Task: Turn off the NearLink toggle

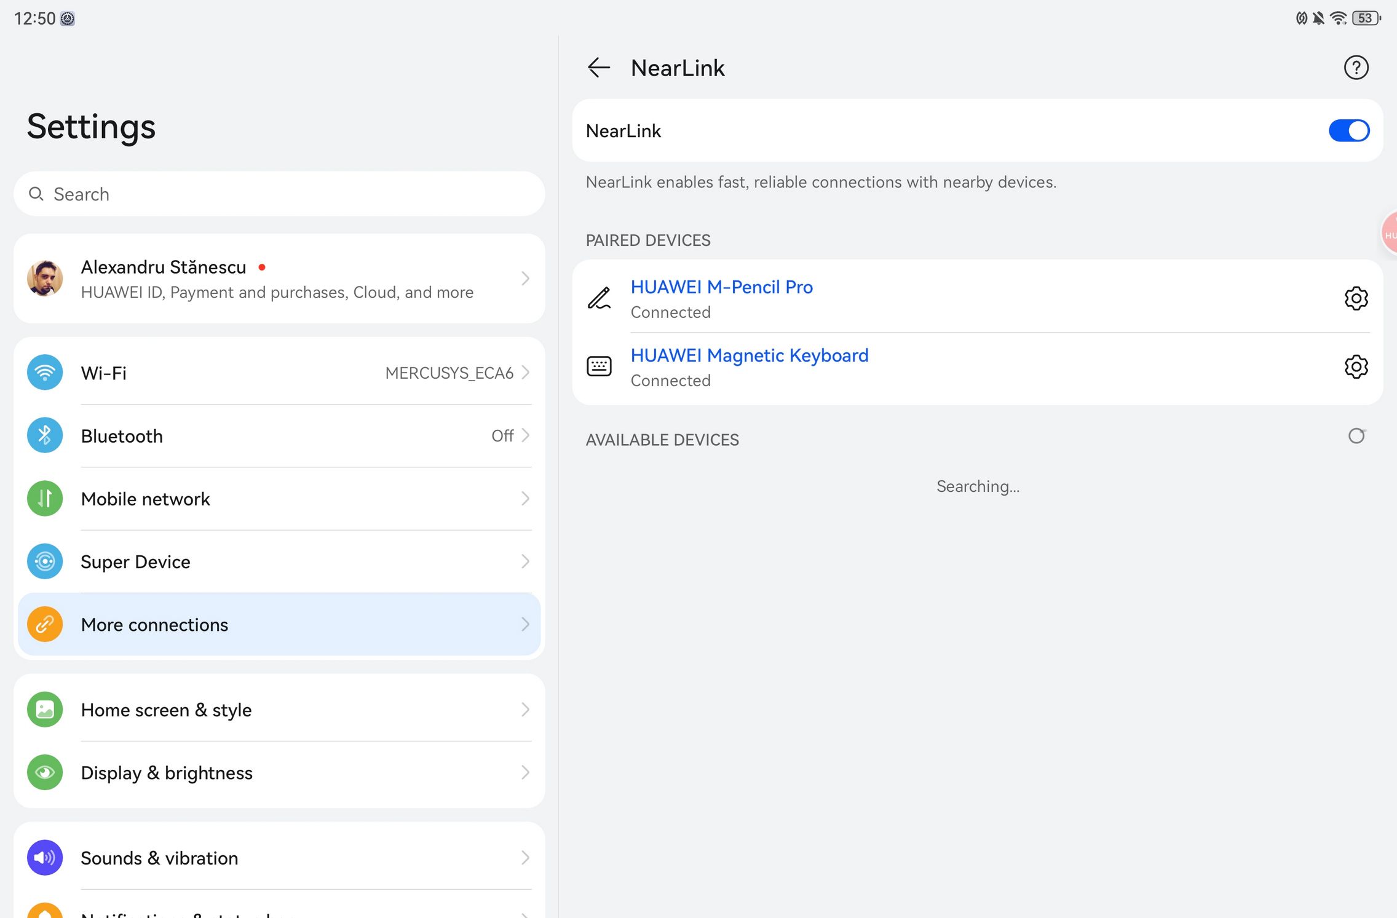Action: [1348, 130]
